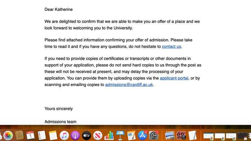Open the TextEdit app icon
This screenshot has height=141, width=251.
[192, 135]
